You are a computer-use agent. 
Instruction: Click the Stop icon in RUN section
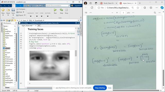point(67,10)
